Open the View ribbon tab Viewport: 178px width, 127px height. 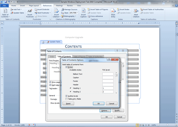click(79, 6)
